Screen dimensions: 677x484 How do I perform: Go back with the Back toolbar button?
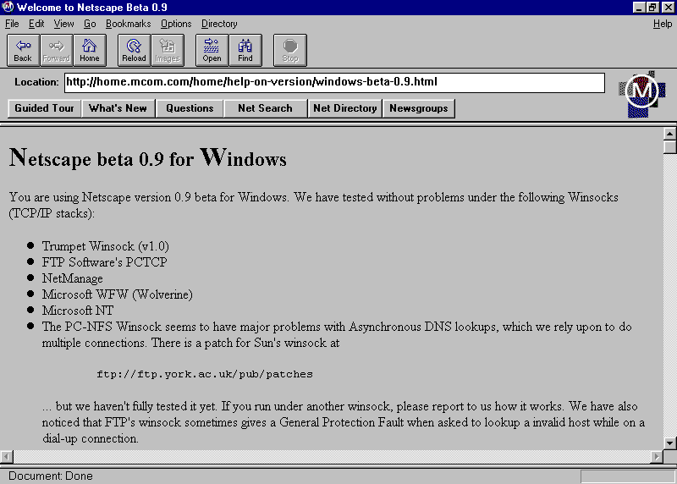[x=24, y=50]
